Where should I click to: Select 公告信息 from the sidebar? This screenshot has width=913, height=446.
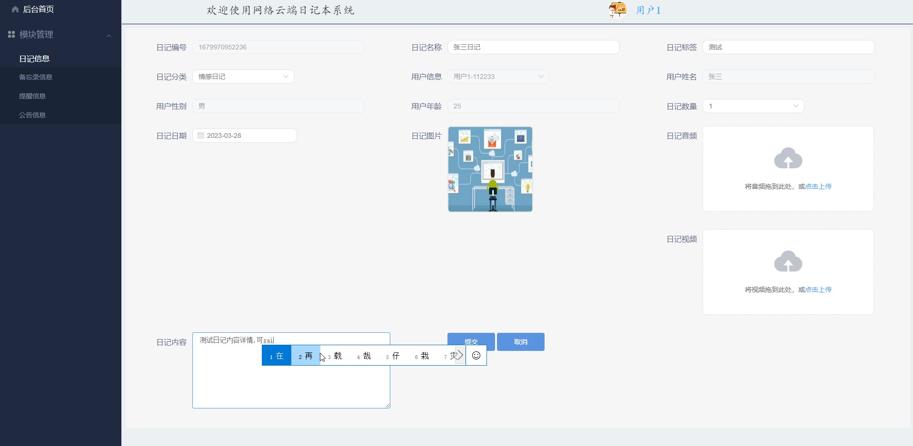[x=32, y=115]
